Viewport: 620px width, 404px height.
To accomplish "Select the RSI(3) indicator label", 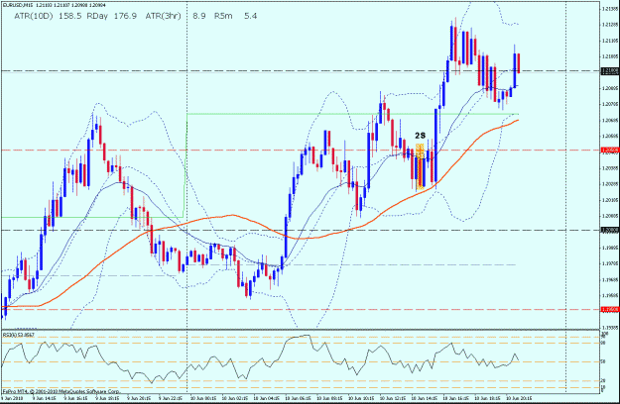I will click(x=19, y=335).
